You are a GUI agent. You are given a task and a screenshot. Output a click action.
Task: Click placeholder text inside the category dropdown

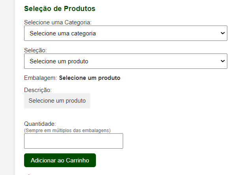point(63,33)
